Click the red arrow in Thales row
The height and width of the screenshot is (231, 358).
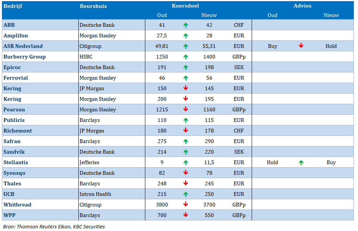pyautogui.click(x=185, y=183)
